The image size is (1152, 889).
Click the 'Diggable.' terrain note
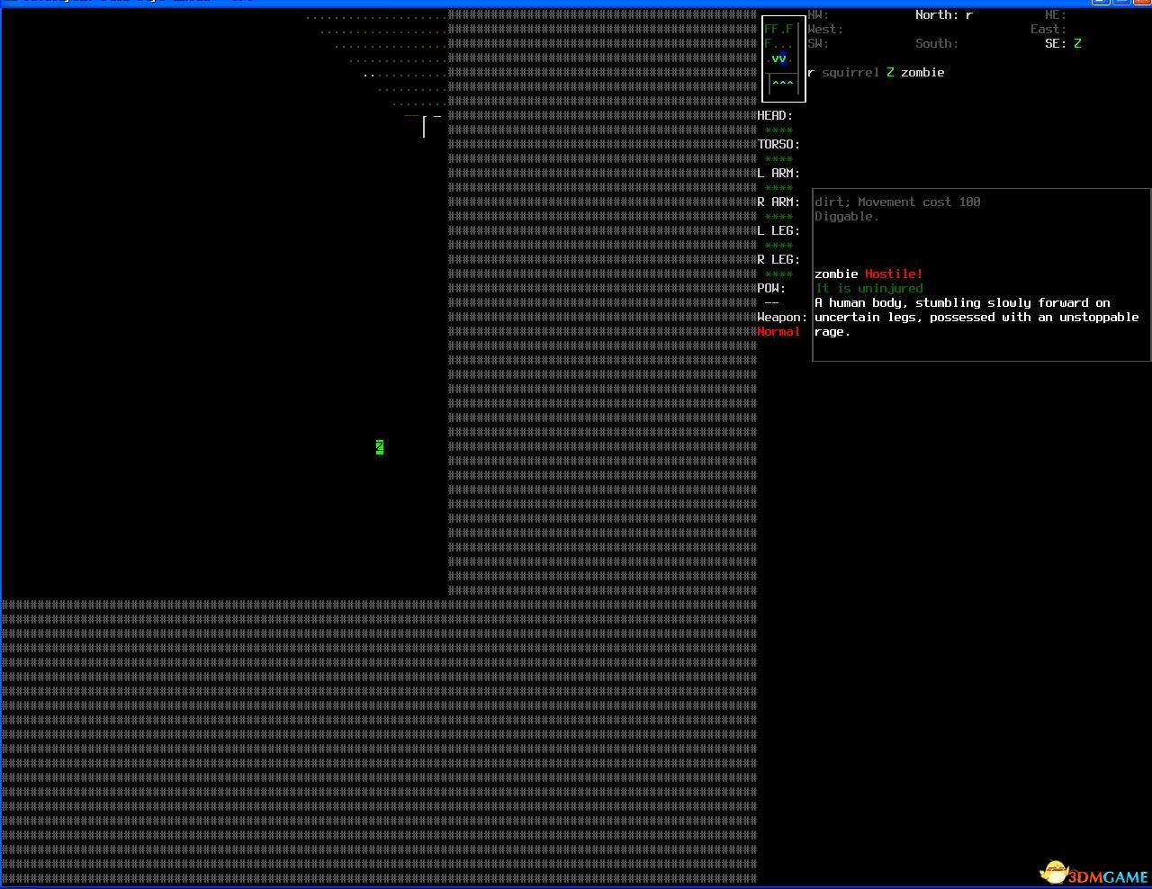point(847,216)
